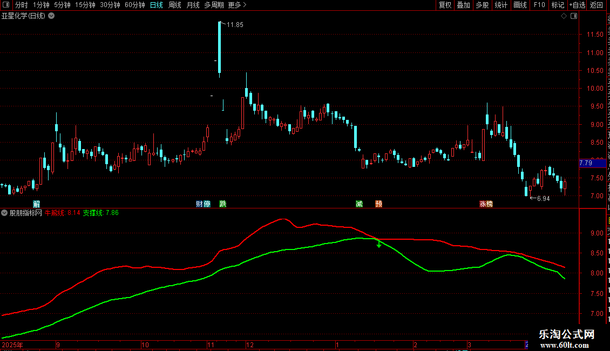Screen dimensions: 610x351
Task: Click the 亚星化学(日线) chart title
Action: pos(23,16)
